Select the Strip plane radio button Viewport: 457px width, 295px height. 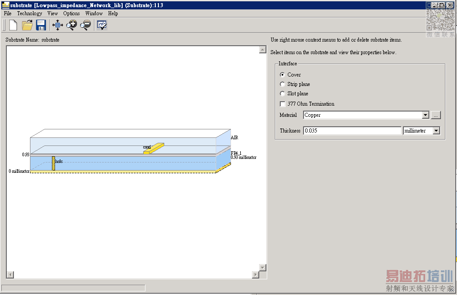[x=282, y=84]
